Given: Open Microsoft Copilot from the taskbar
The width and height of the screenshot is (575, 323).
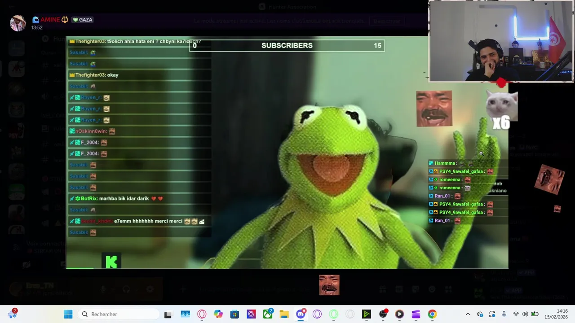Looking at the screenshot, I should click(x=218, y=314).
